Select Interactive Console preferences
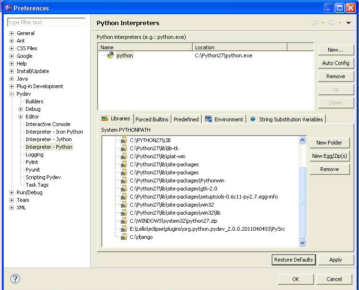The height and width of the screenshot is (290, 359). pyautogui.click(x=48, y=124)
